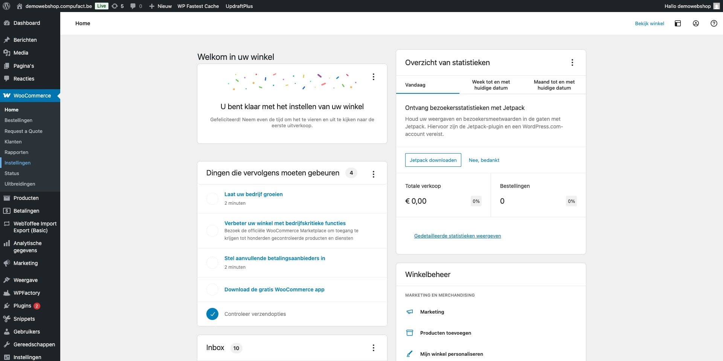Check circle for Stel aanvullende betalingsaanbieders in

point(212,263)
